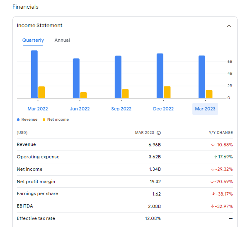Viewport: 250px width, 227px height.
Task: Click the Mar 2022 blue revenue bar
Action: (x=34, y=74)
